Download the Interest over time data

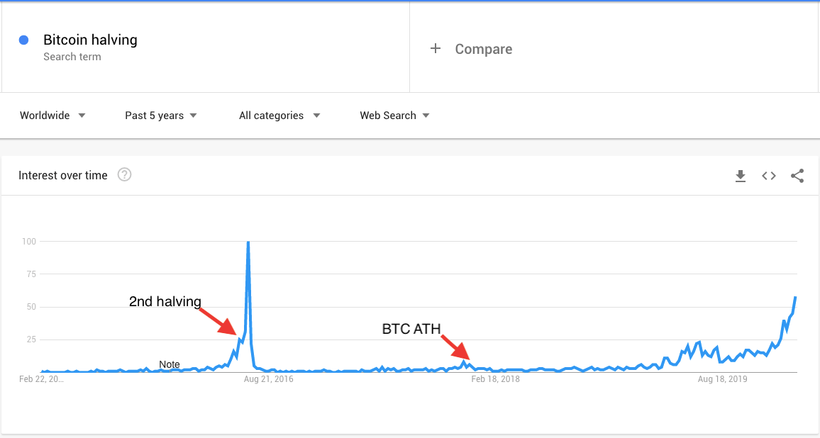pos(741,176)
